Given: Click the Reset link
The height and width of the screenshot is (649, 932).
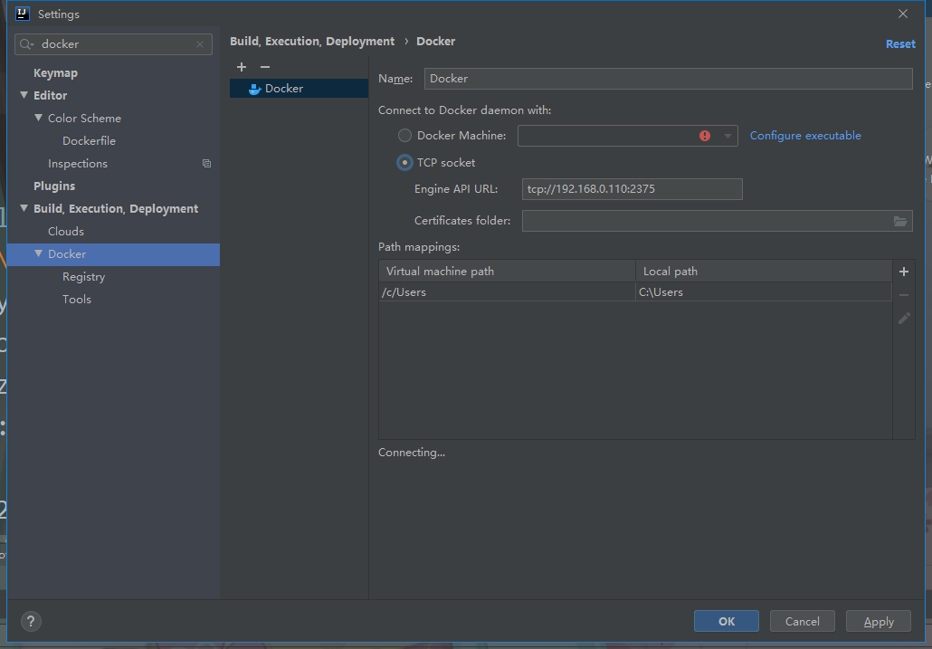Looking at the screenshot, I should [900, 44].
